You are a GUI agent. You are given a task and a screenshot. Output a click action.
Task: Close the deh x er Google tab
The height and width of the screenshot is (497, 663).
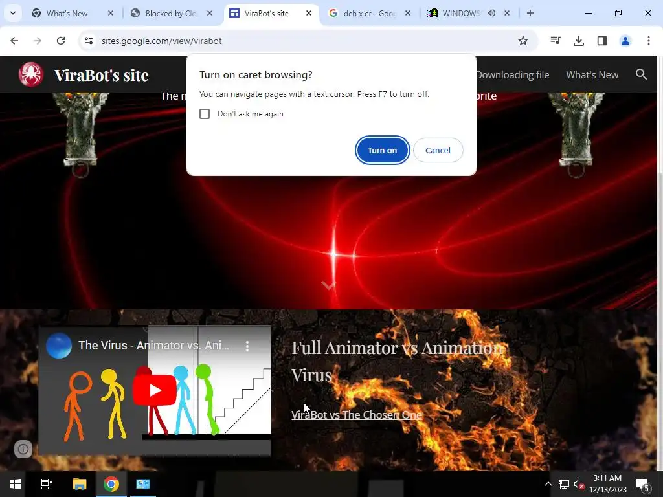pyautogui.click(x=408, y=13)
